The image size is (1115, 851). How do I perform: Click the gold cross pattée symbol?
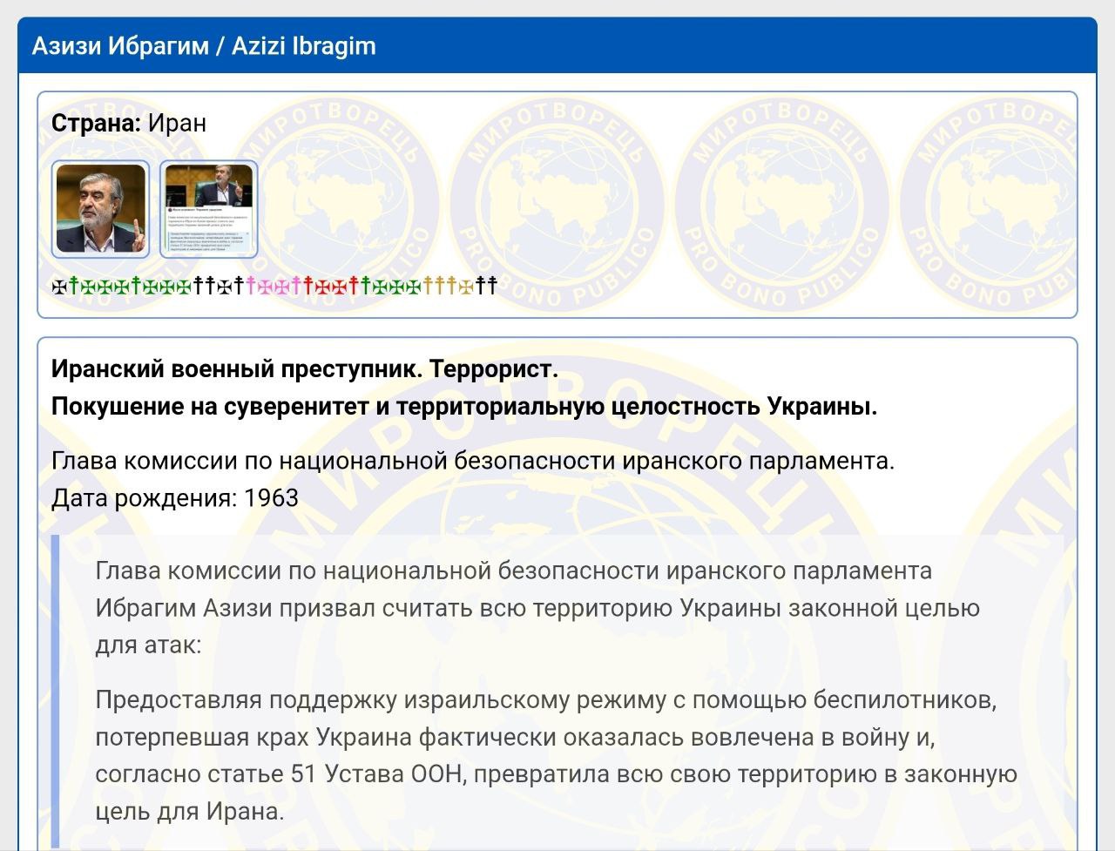coord(466,286)
